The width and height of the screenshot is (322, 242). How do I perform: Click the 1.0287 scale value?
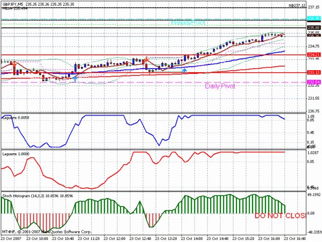pos(313,153)
